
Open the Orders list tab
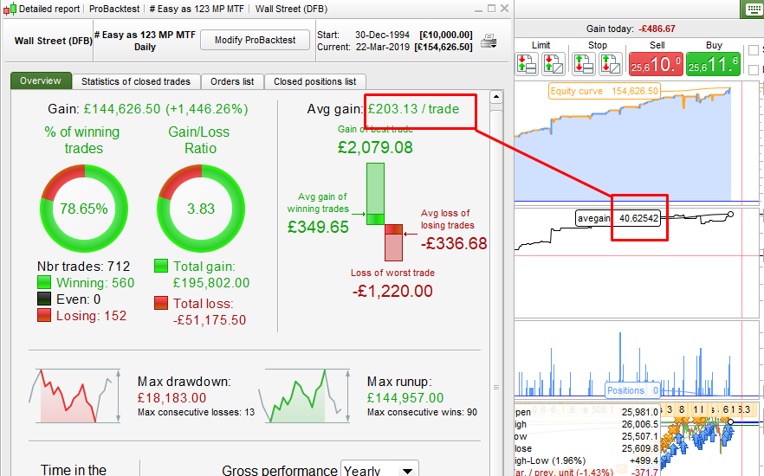232,81
